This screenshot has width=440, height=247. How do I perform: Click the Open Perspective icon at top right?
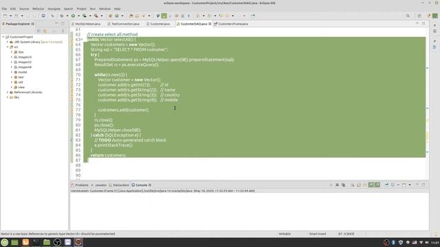coord(419,16)
